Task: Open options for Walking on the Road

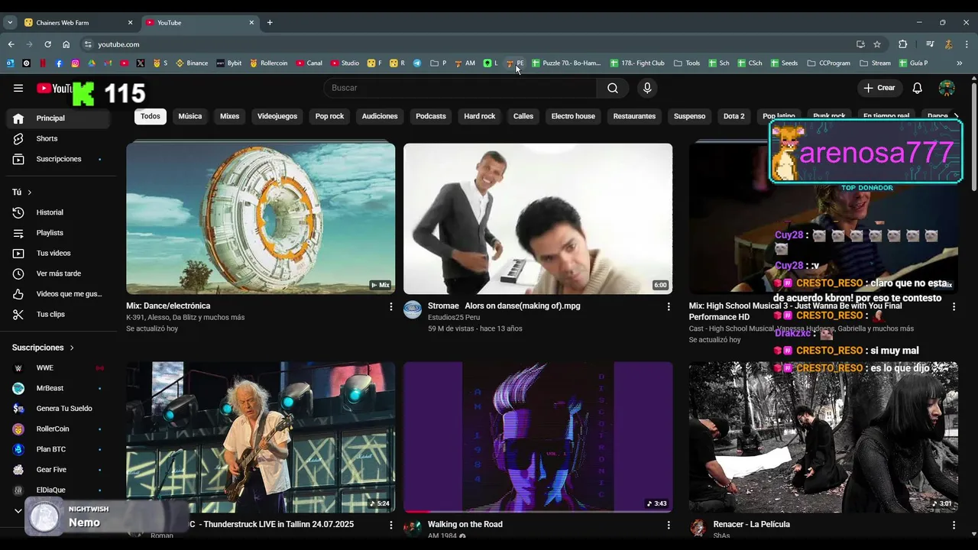Action: [x=669, y=525]
